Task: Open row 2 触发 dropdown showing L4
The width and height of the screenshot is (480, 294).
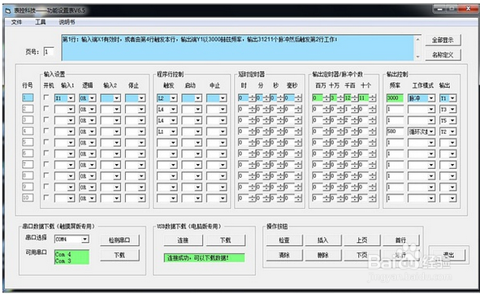Action: [x=166, y=110]
